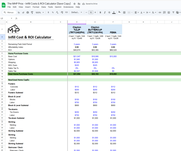Open the borders tool

click(124, 13)
